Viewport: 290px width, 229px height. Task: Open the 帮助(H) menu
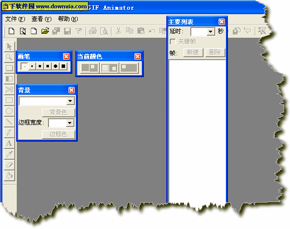coord(68,19)
